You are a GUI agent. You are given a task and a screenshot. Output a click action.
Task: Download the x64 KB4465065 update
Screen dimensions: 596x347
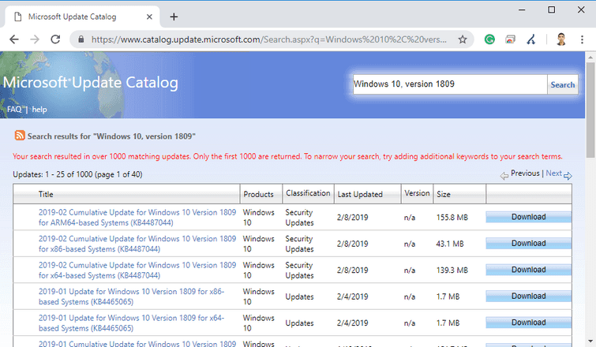tap(528, 323)
